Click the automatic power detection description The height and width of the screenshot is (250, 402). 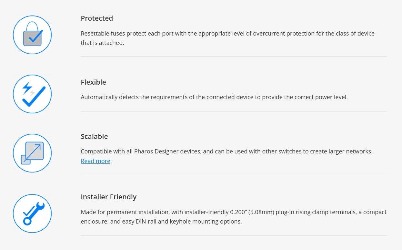pos(214,97)
